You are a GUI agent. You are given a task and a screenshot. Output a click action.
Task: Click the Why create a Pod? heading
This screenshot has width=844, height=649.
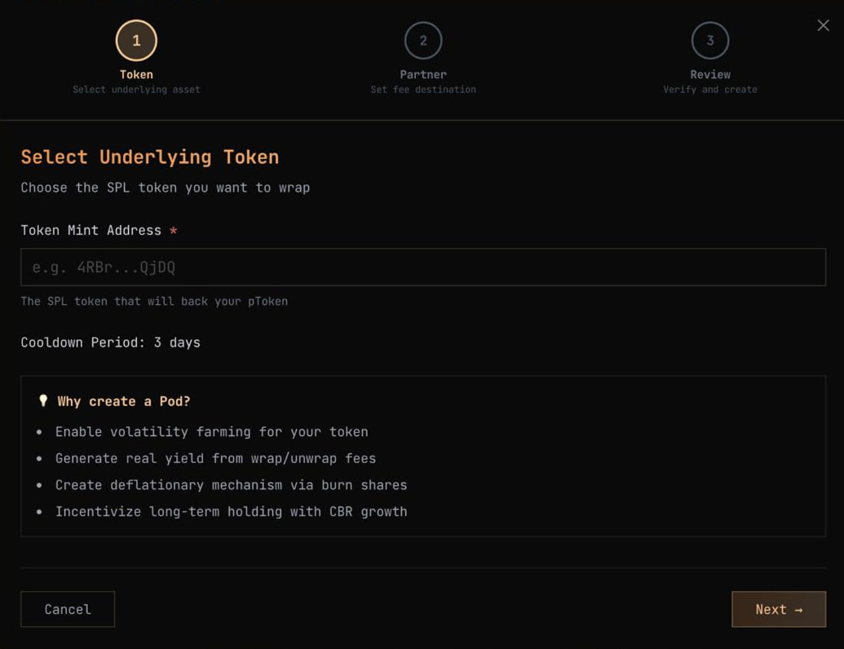click(x=123, y=401)
